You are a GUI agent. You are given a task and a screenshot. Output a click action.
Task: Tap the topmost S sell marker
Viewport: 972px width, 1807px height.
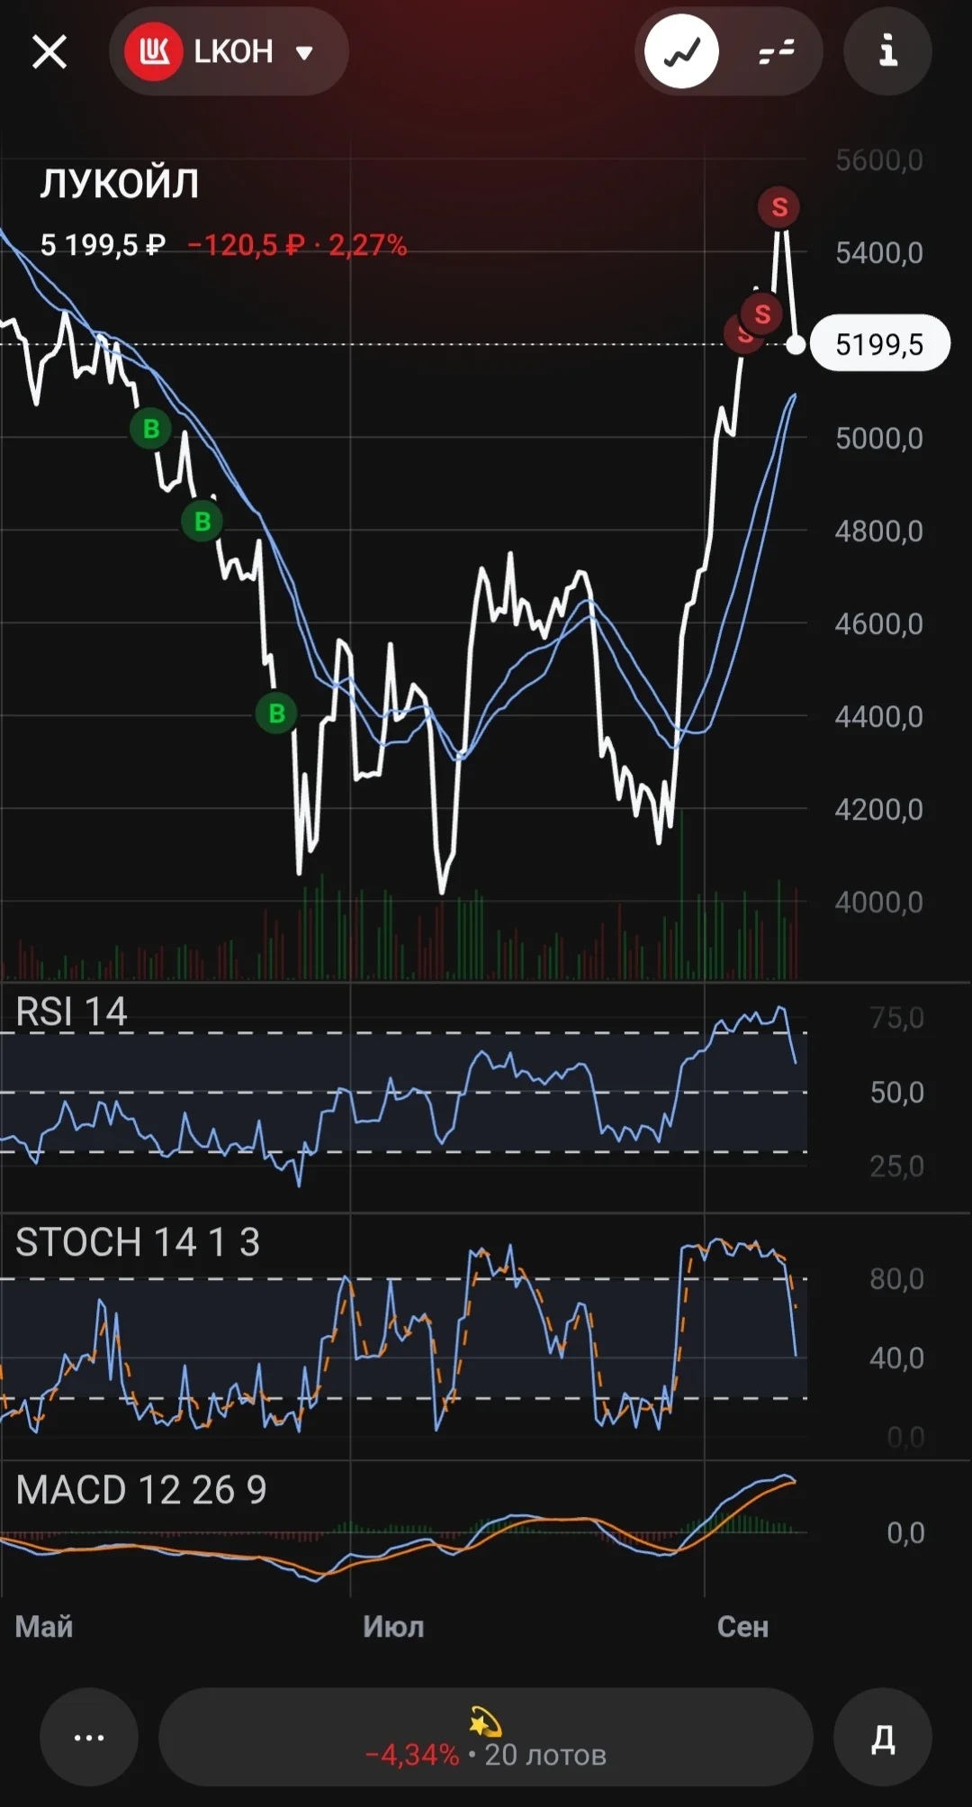tap(779, 207)
